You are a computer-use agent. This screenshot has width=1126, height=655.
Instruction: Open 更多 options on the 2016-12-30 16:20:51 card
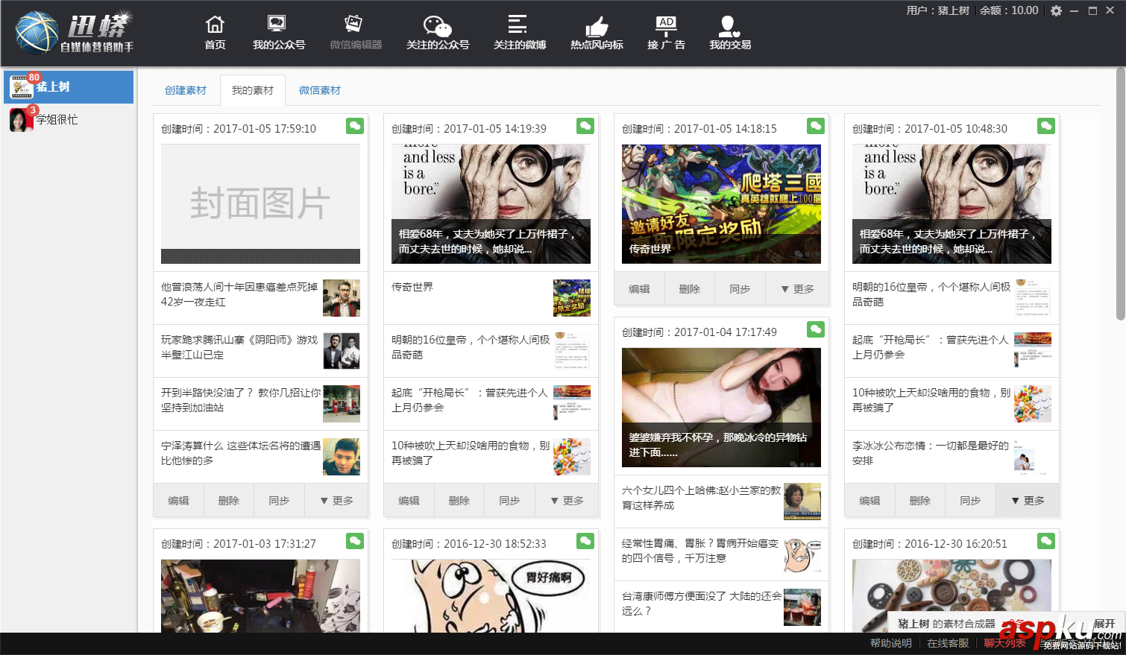click(x=1028, y=500)
